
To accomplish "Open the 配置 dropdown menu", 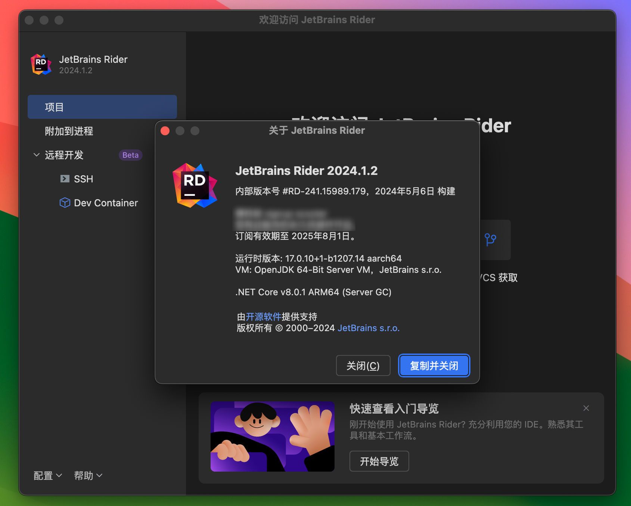I will coord(48,475).
